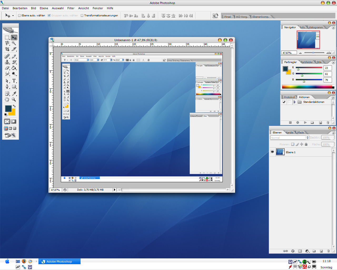The width and height of the screenshot is (337, 270).
Task: Open Aktionen panel flyout menu
Action: pos(333,98)
